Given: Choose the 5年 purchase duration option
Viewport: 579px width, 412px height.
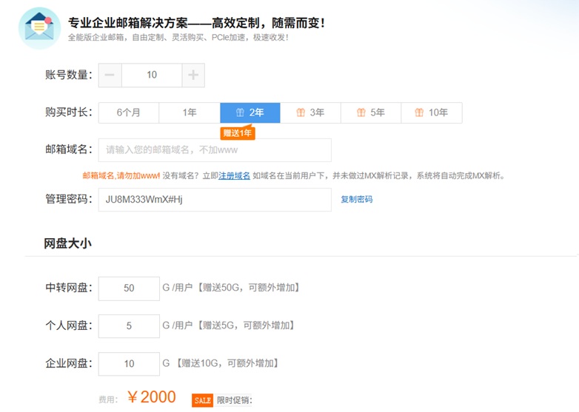Looking at the screenshot, I should (x=371, y=112).
